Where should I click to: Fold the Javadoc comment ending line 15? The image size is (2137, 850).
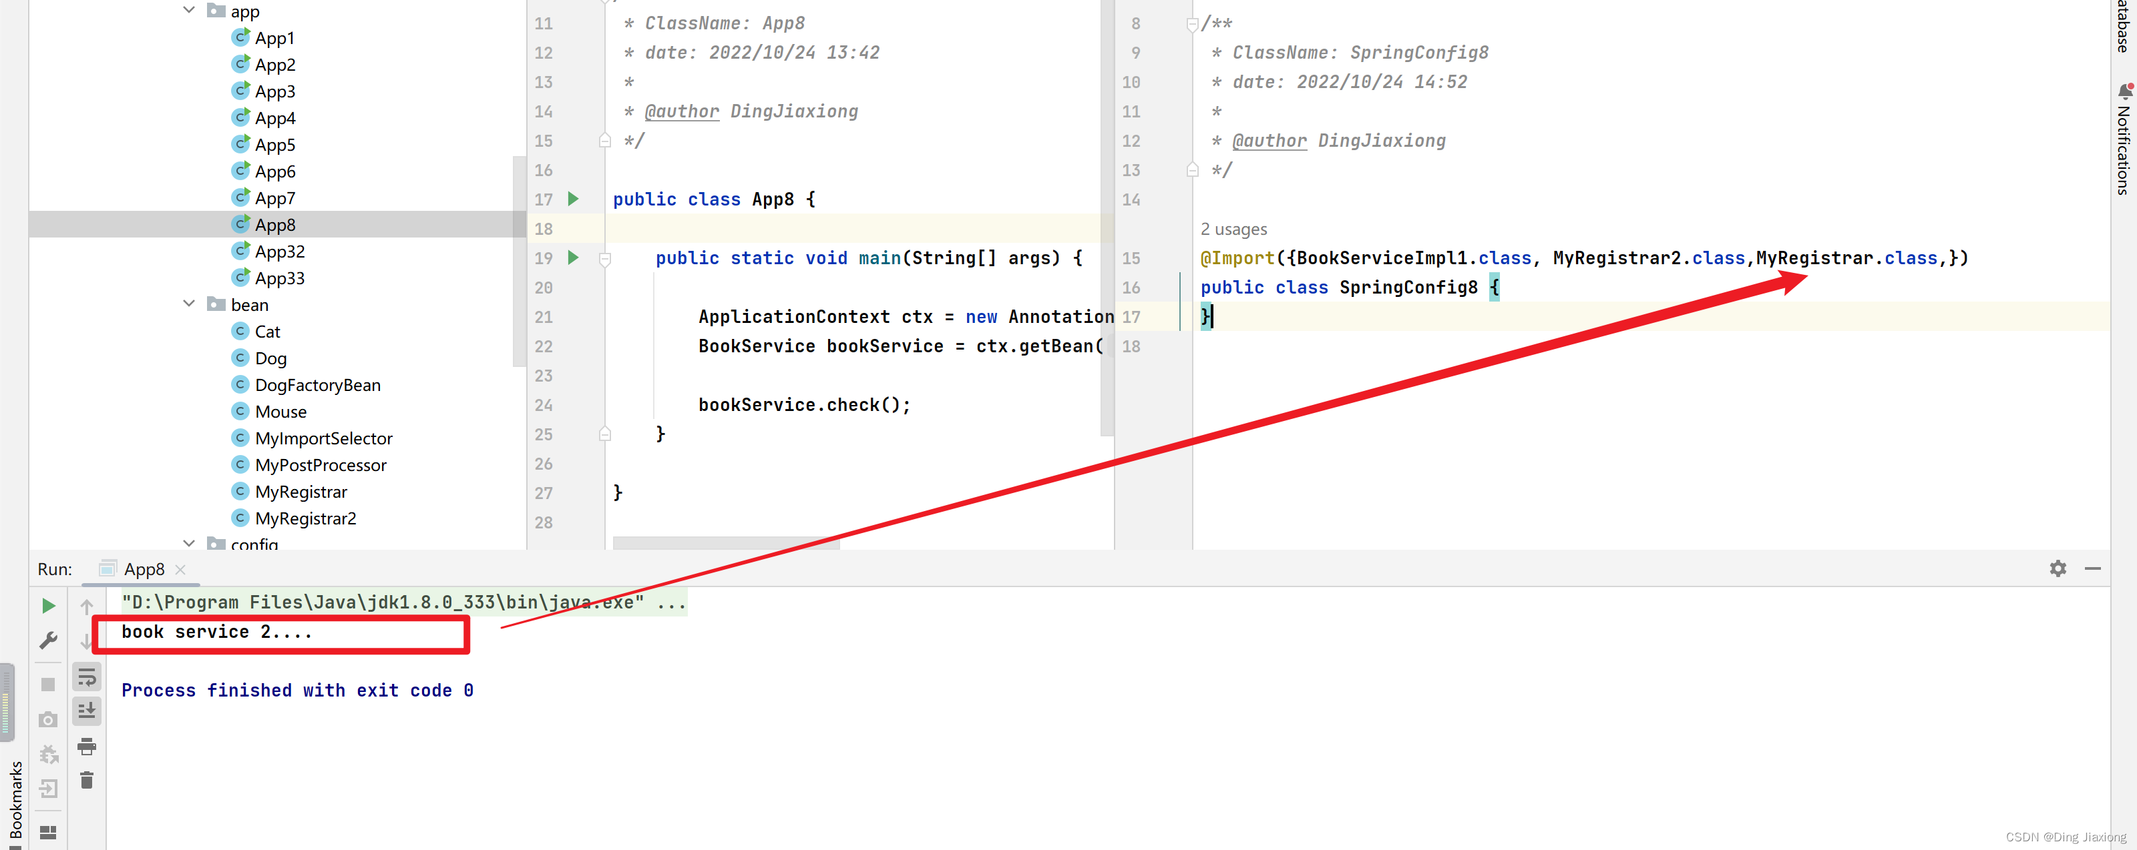coord(605,141)
